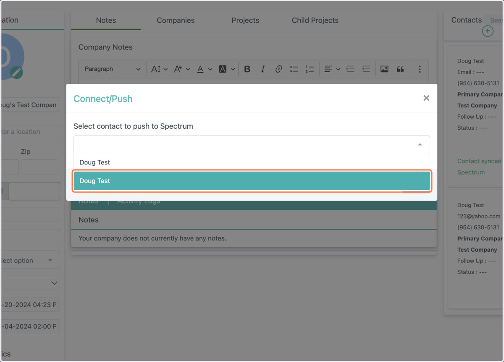Insert a block quote
Screen dimensions: 504x362
click(400, 69)
